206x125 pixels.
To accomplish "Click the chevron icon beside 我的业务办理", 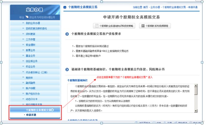I will click(23, 23).
